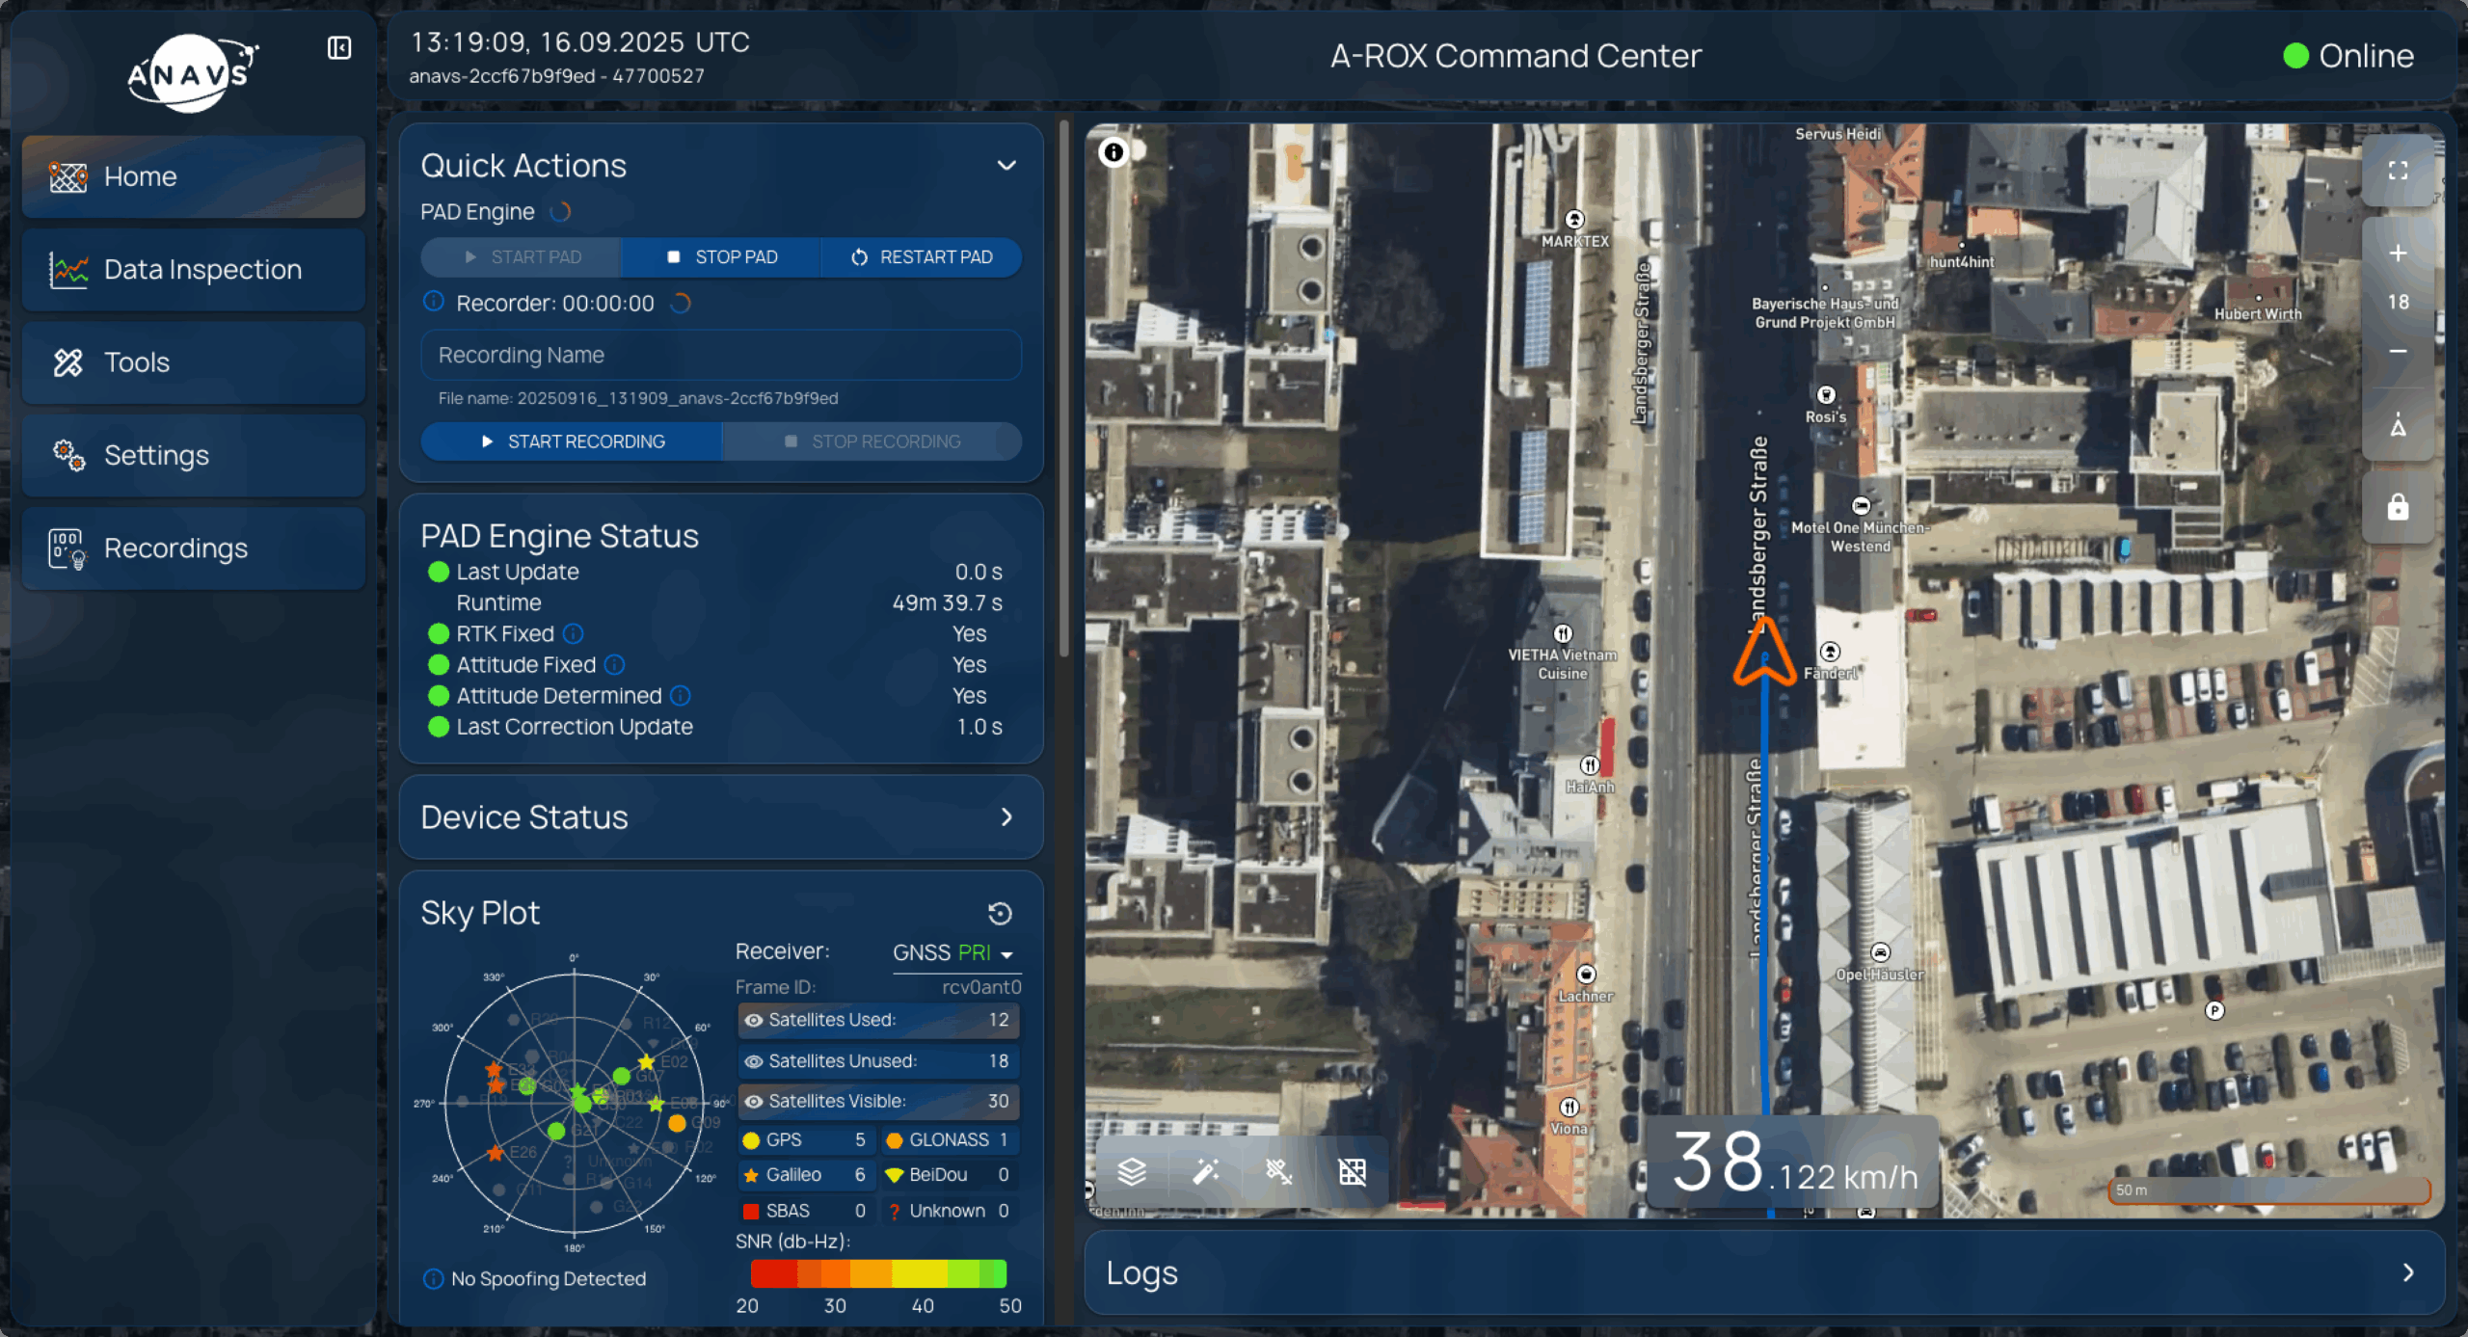The image size is (2468, 1337).
Task: Enter fullscreen map view
Action: click(x=2398, y=171)
